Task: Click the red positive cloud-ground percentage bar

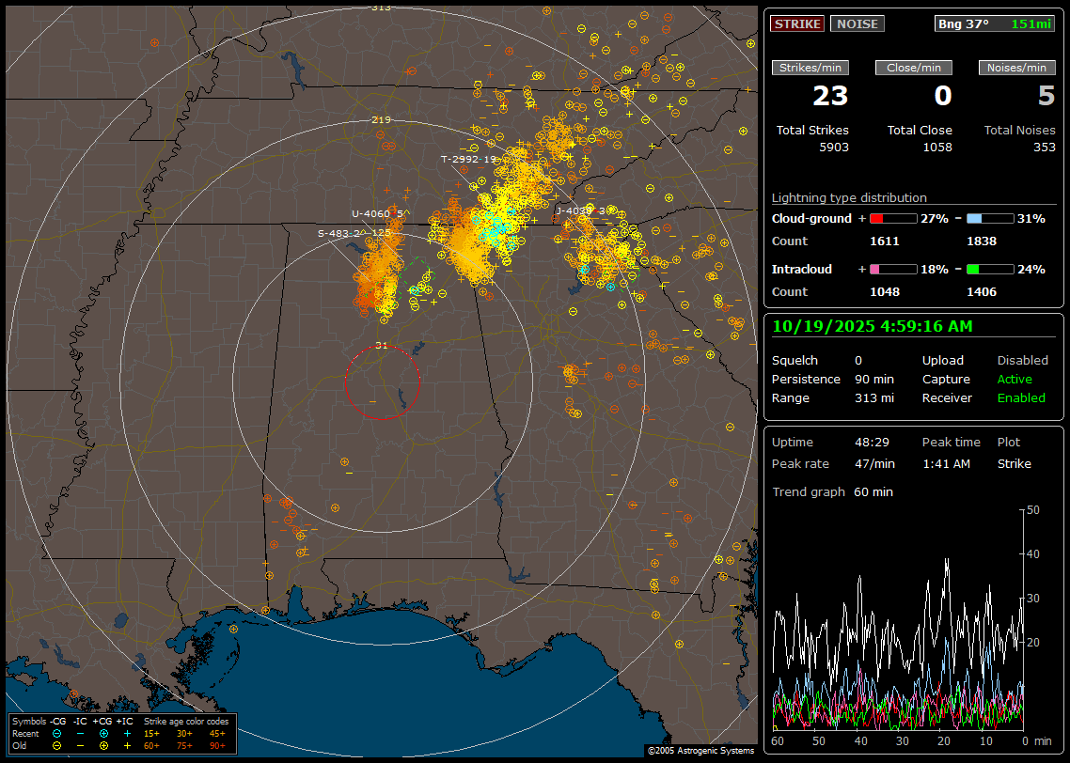Action: click(892, 219)
